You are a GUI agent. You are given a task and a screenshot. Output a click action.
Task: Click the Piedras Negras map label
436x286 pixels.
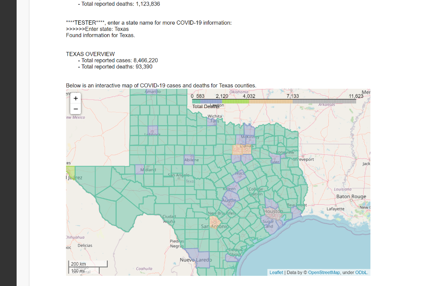click(177, 243)
